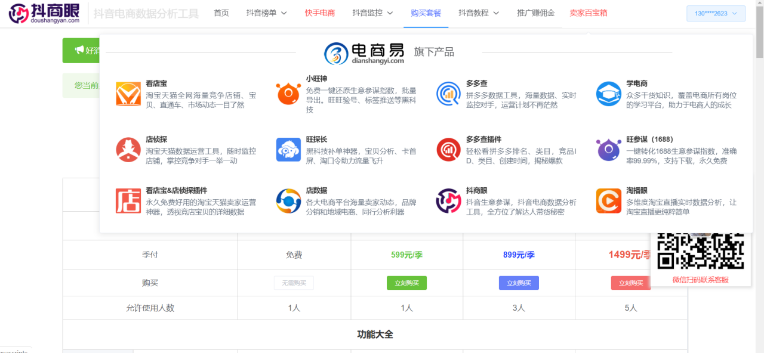Viewport: 764px width, 353px height.
Task: Switch to the 首页 menu item
Action: tap(221, 13)
